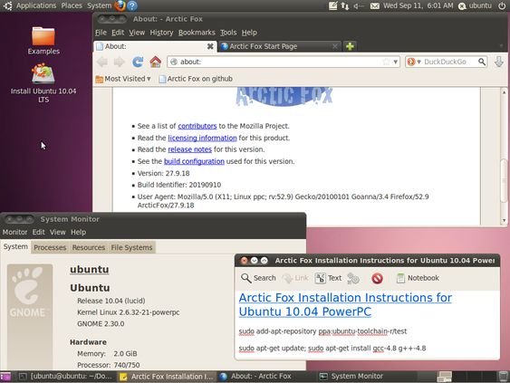This screenshot has height=383, width=510.
Task: Open the mail envelope indicator
Action: 375,5
